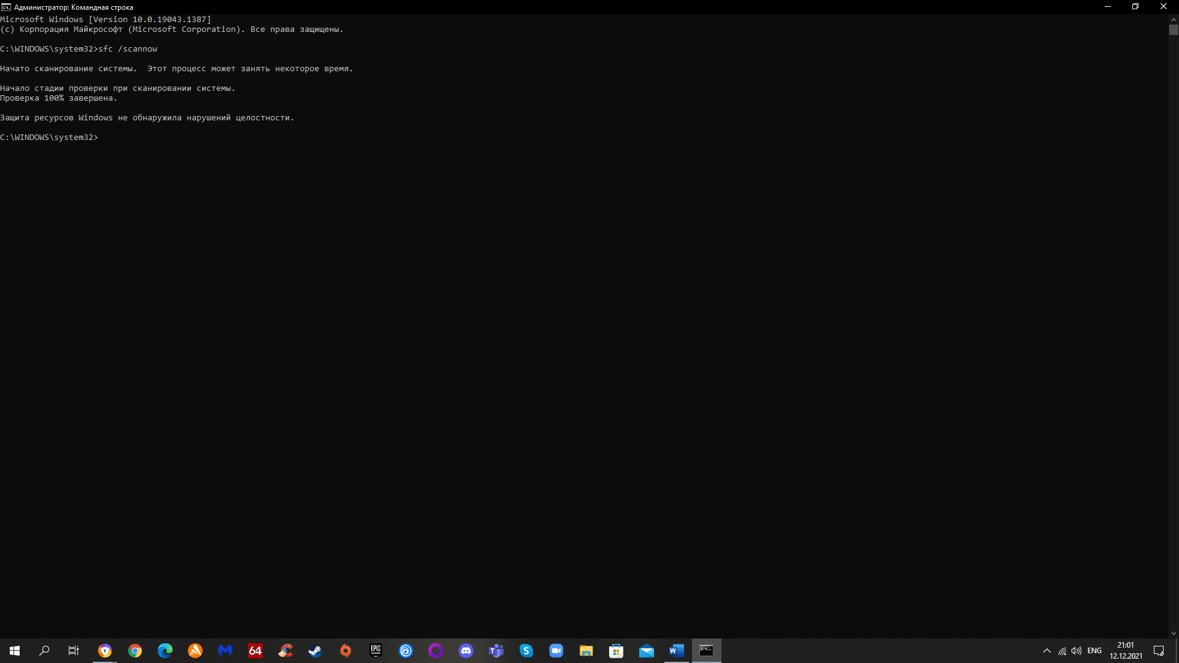
Task: Click Show desktop sliver at taskbar end
Action: [1177, 651]
